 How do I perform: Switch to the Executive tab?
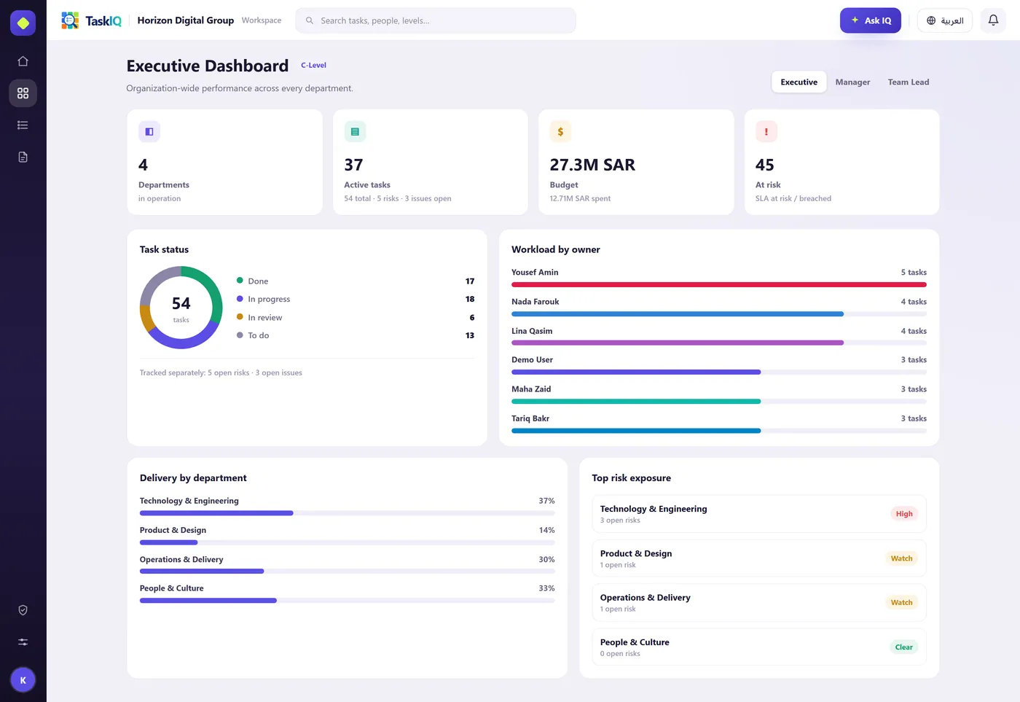[x=799, y=82]
